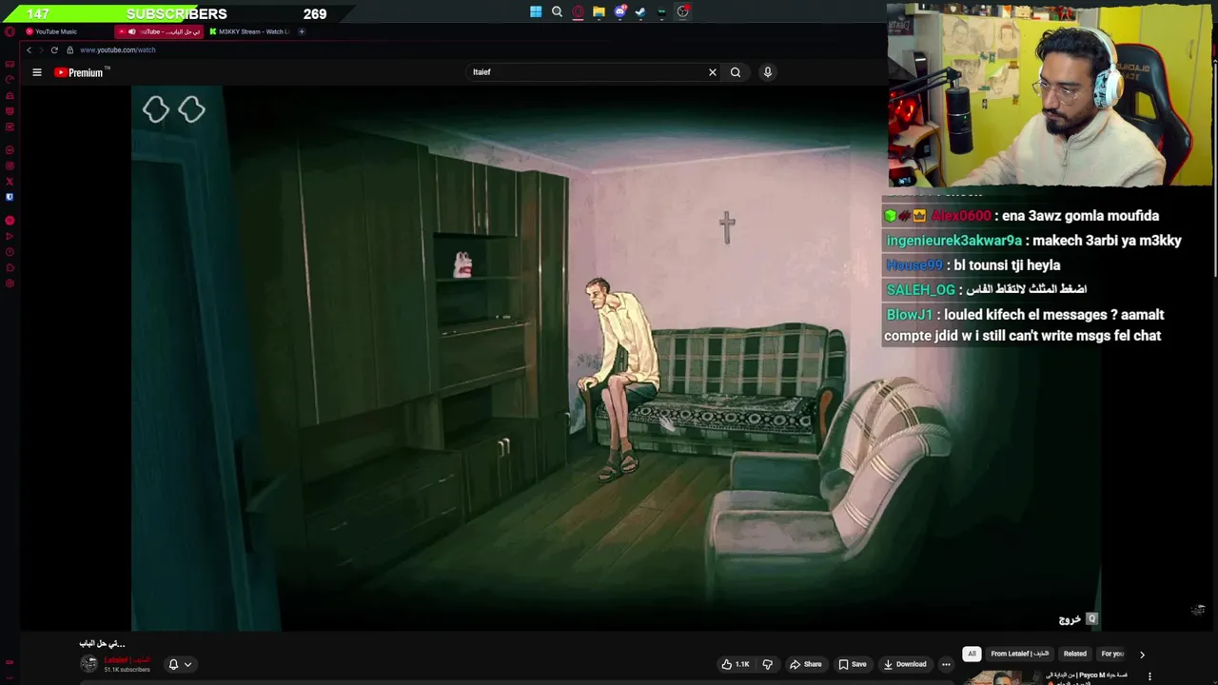
Task: Run search with the magnifier button
Action: [x=736, y=72]
